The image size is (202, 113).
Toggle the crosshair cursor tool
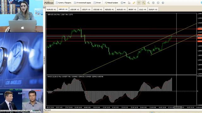tap(139, 3)
